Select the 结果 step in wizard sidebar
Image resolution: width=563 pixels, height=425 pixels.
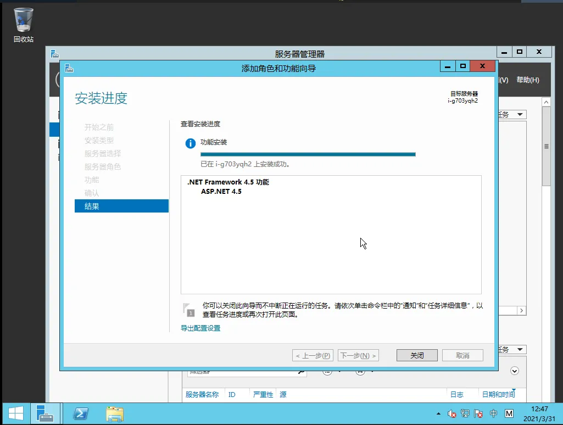[x=121, y=206]
